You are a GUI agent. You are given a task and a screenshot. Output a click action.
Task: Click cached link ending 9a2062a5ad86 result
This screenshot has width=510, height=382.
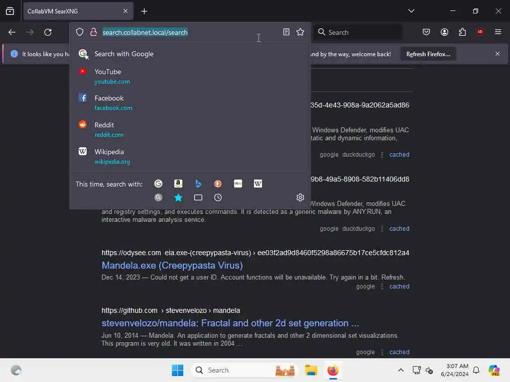pyautogui.click(x=399, y=155)
